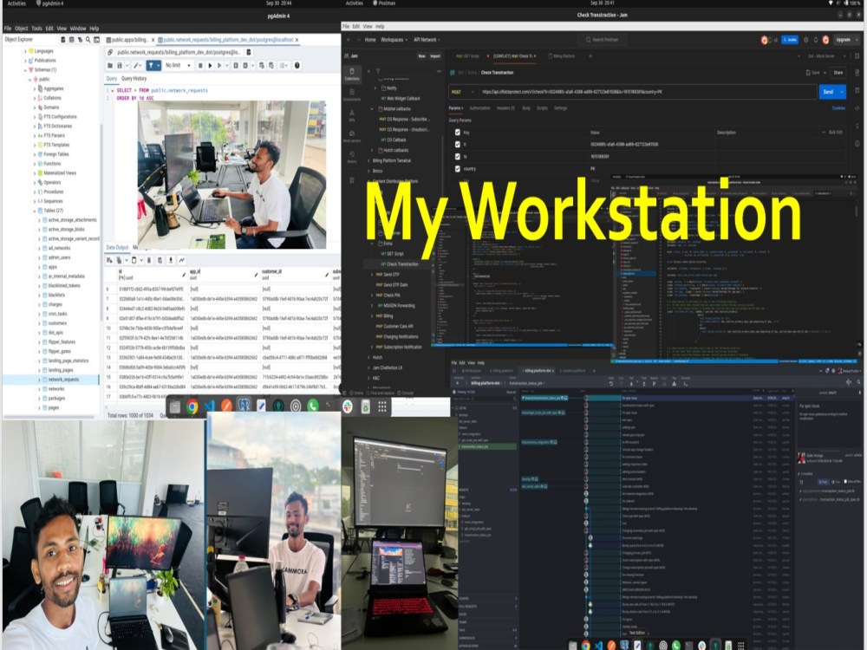Click the Share button in Postman
Viewport: 867px width, 650px height.
point(838,73)
